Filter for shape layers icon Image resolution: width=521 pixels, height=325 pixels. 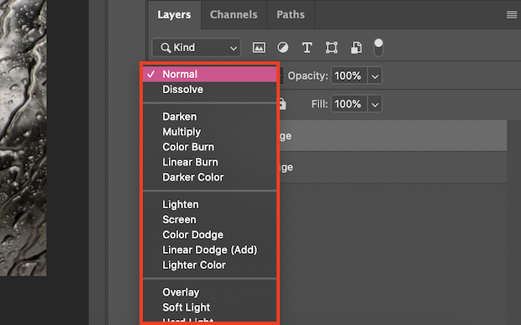[x=332, y=48]
